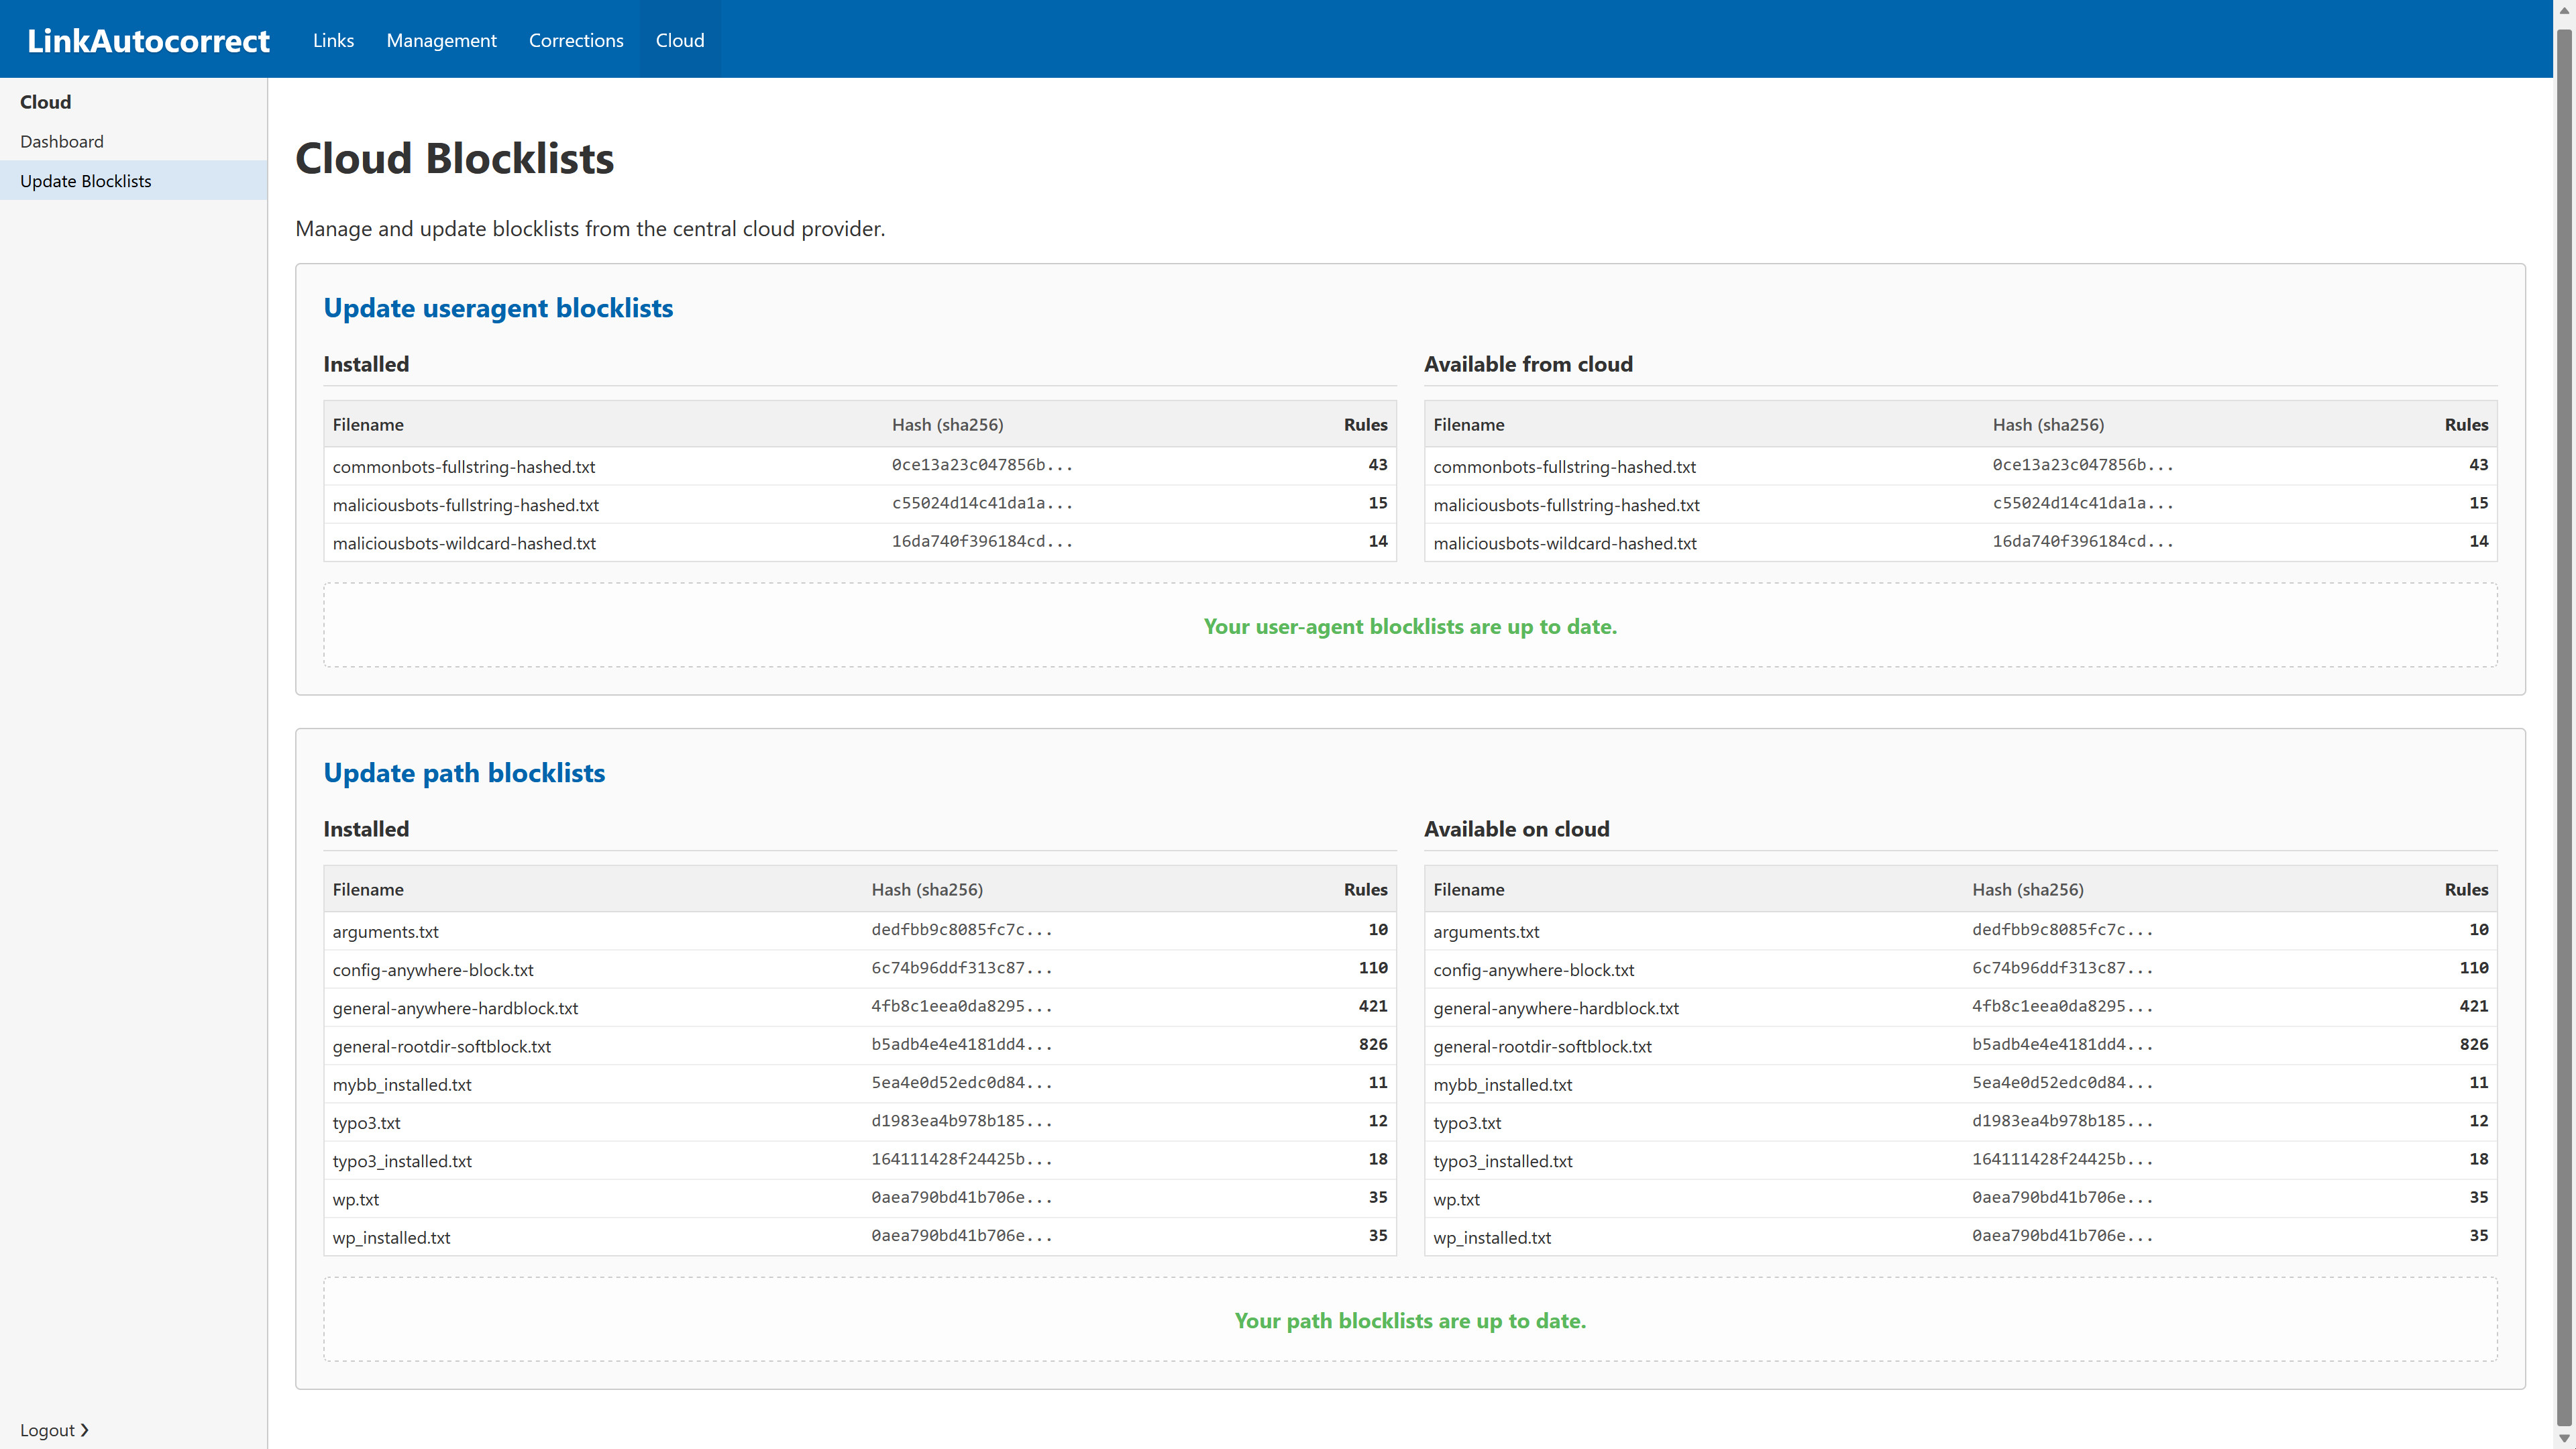This screenshot has height=1449, width=2576.
Task: Click installed rule count 421
Action: click(1373, 1006)
